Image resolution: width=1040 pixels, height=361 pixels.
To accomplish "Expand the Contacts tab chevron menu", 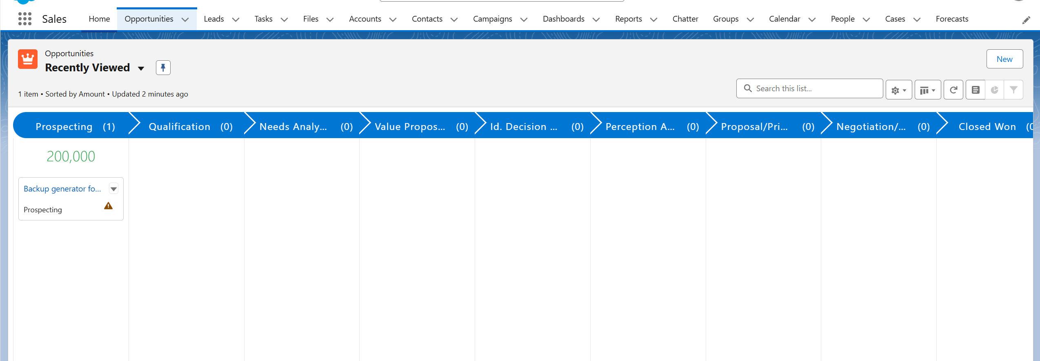I will [454, 19].
